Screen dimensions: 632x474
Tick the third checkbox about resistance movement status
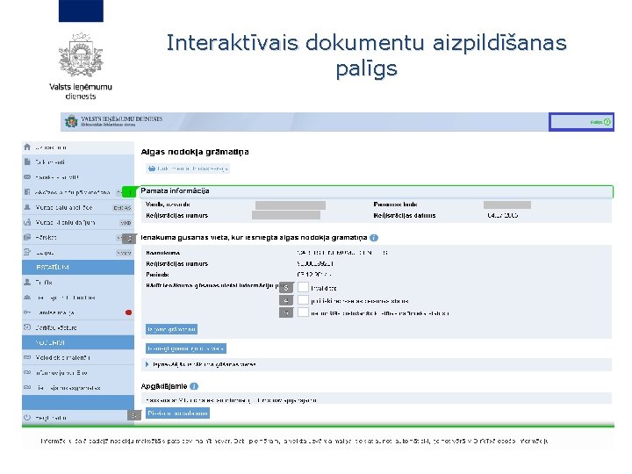303,312
